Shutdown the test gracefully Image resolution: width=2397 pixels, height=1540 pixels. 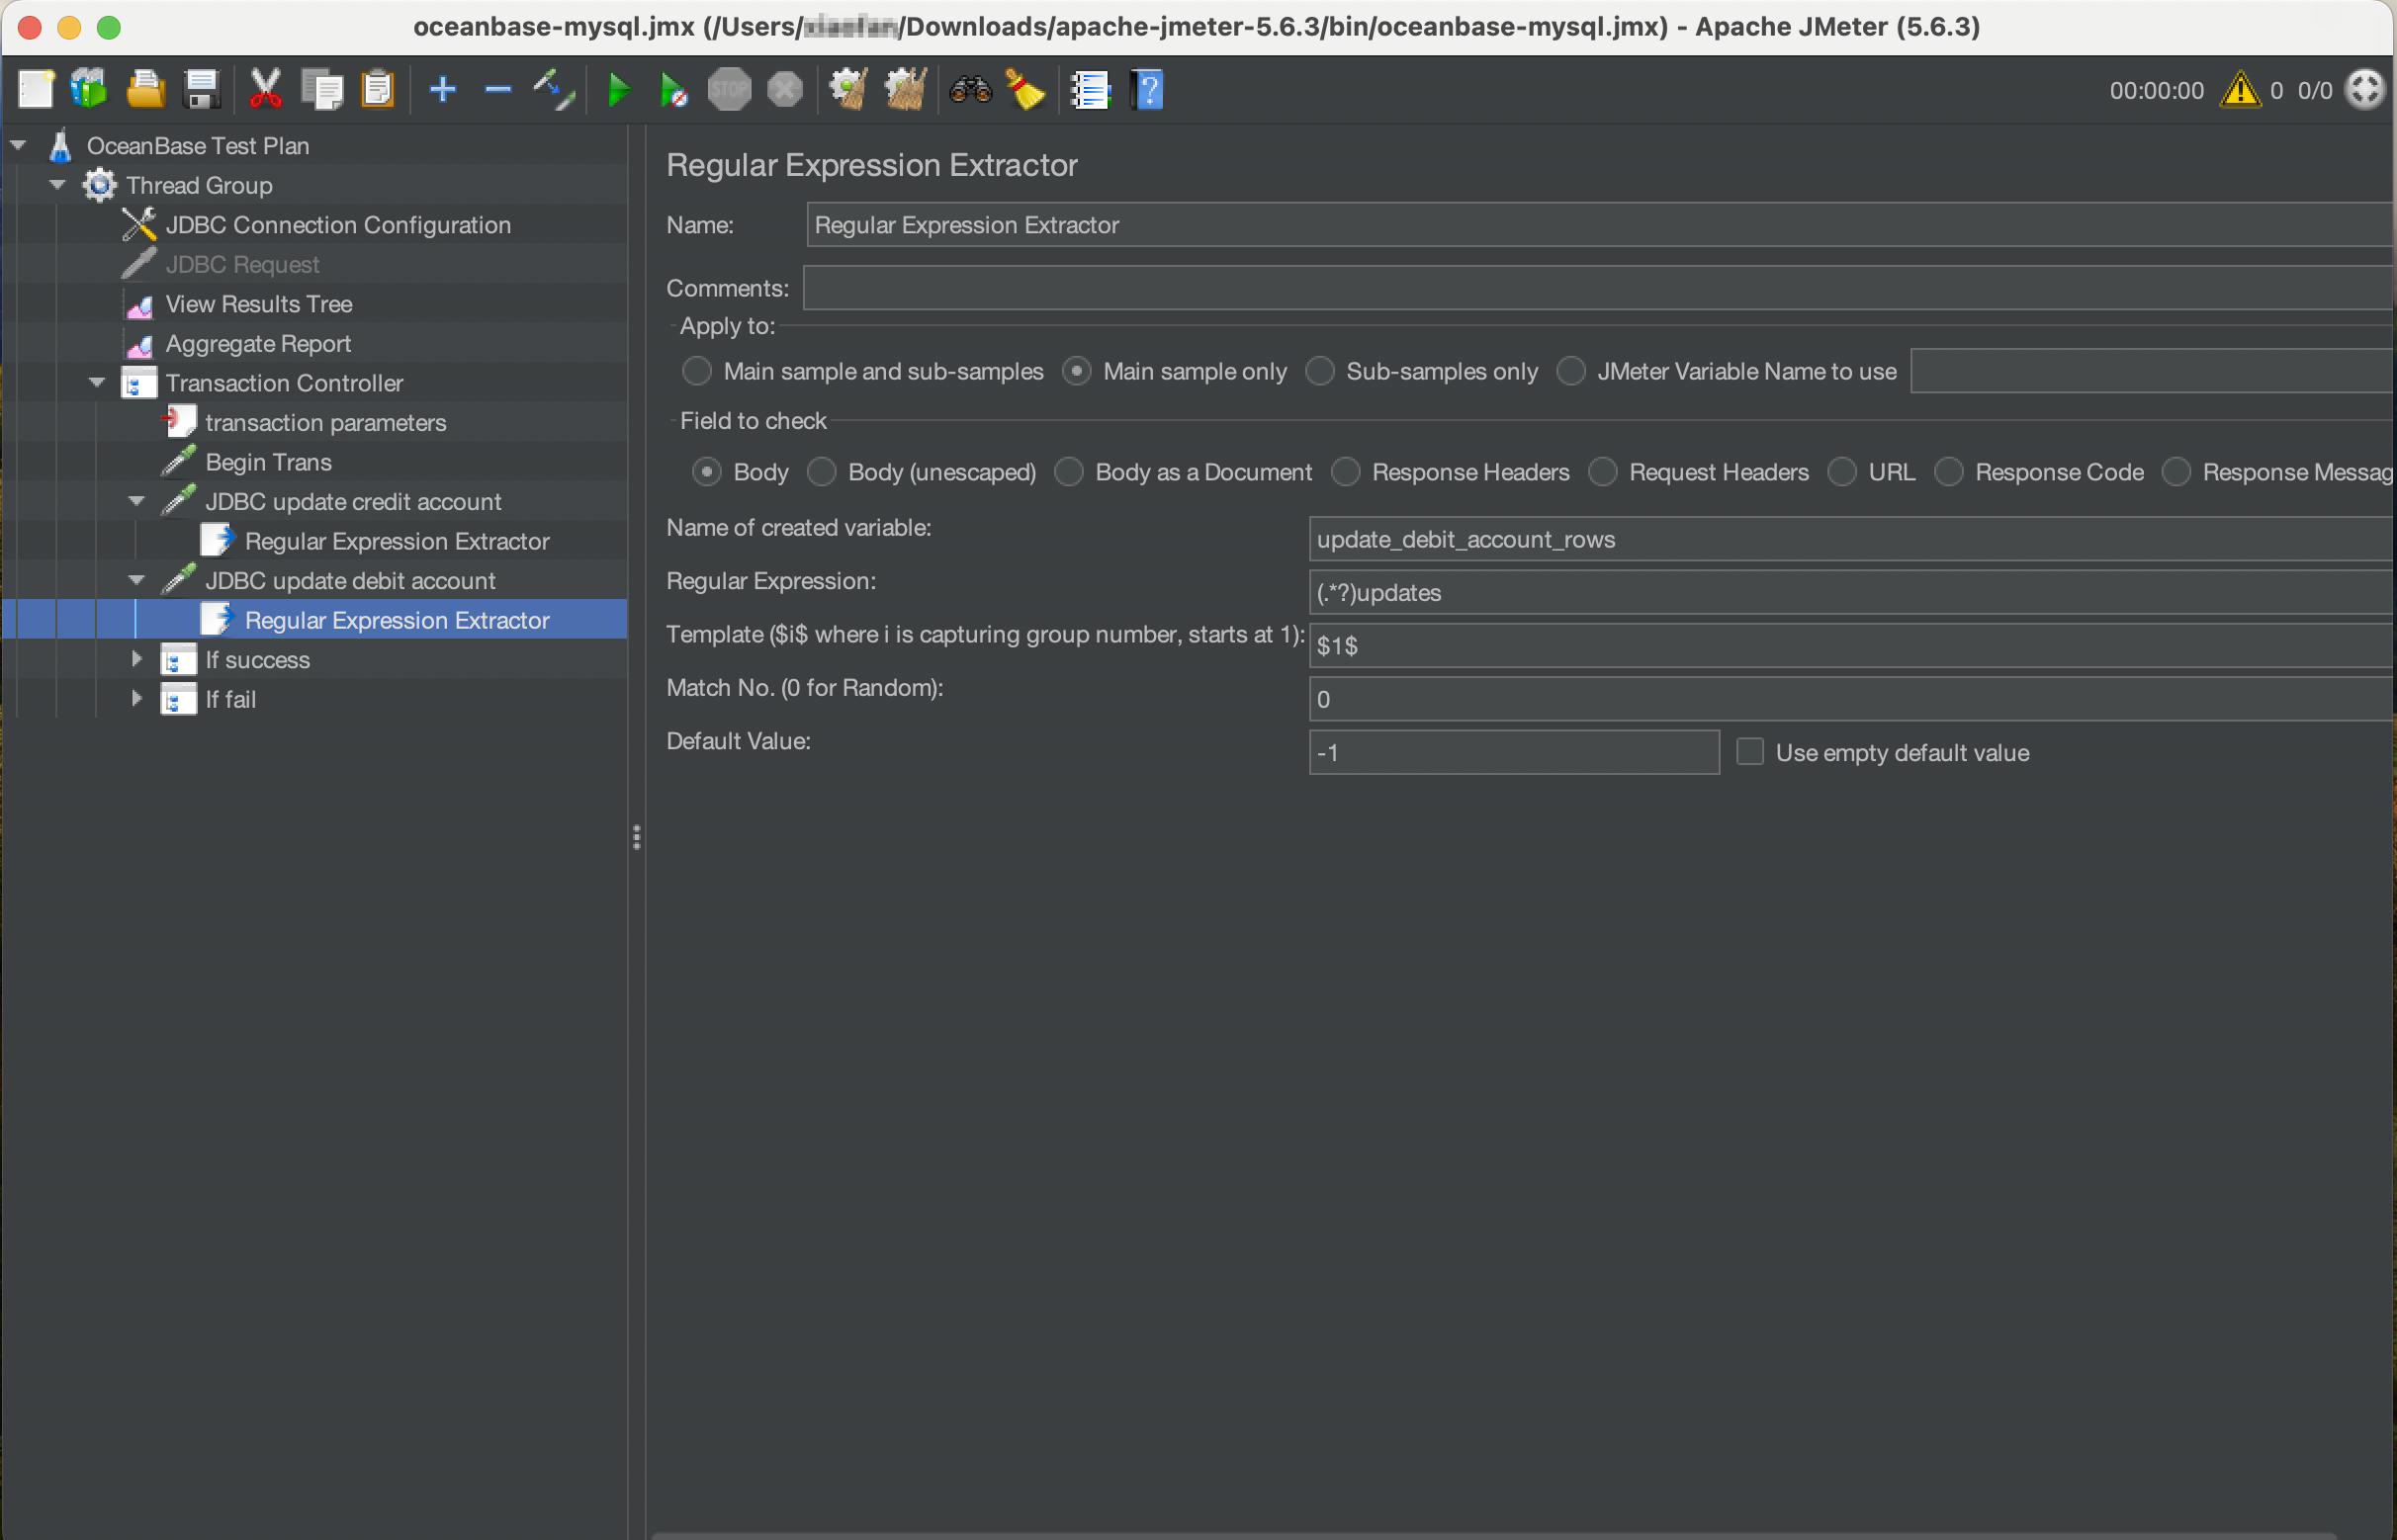coord(784,89)
